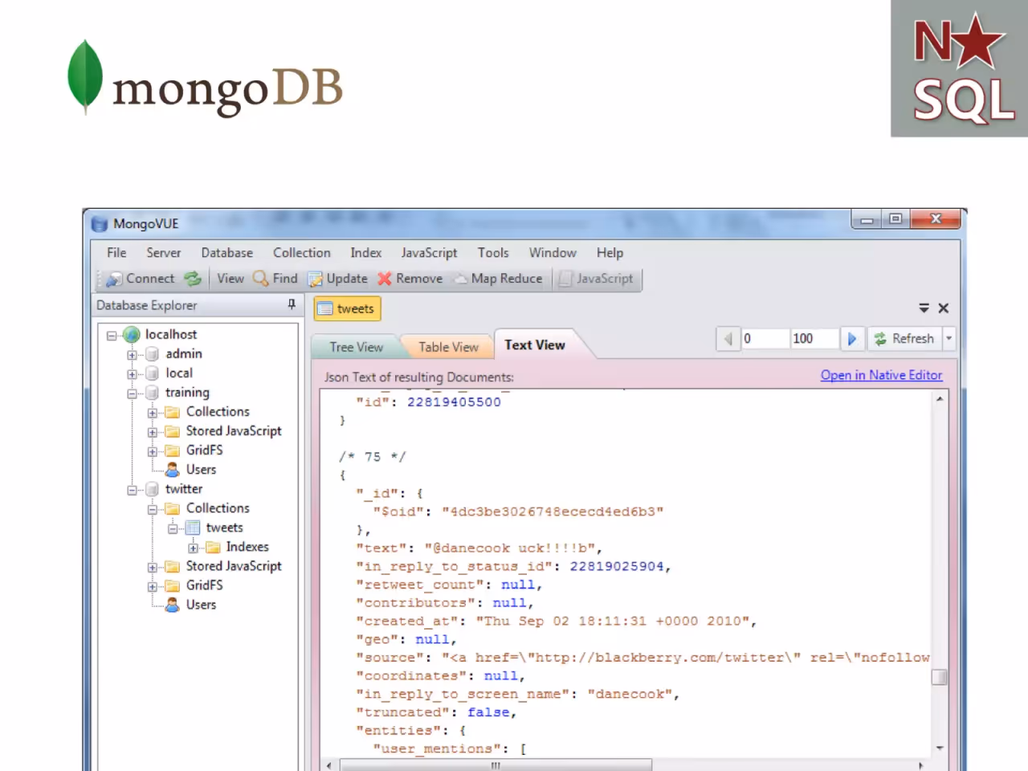This screenshot has width=1028, height=771.
Task: Select the tweets document tab
Action: (347, 308)
